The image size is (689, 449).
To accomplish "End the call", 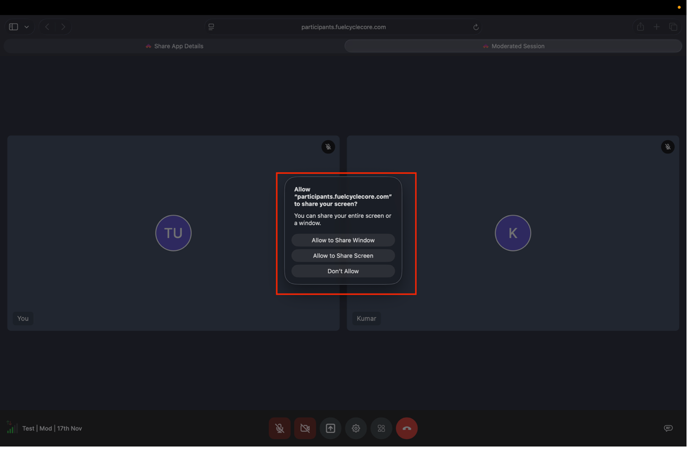I will [x=407, y=428].
